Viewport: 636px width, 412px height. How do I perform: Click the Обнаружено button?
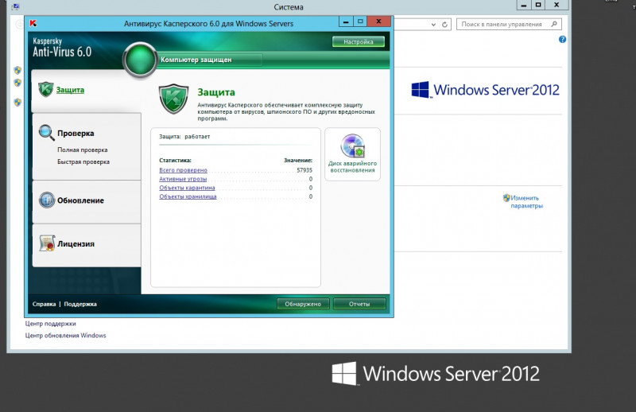pos(303,304)
